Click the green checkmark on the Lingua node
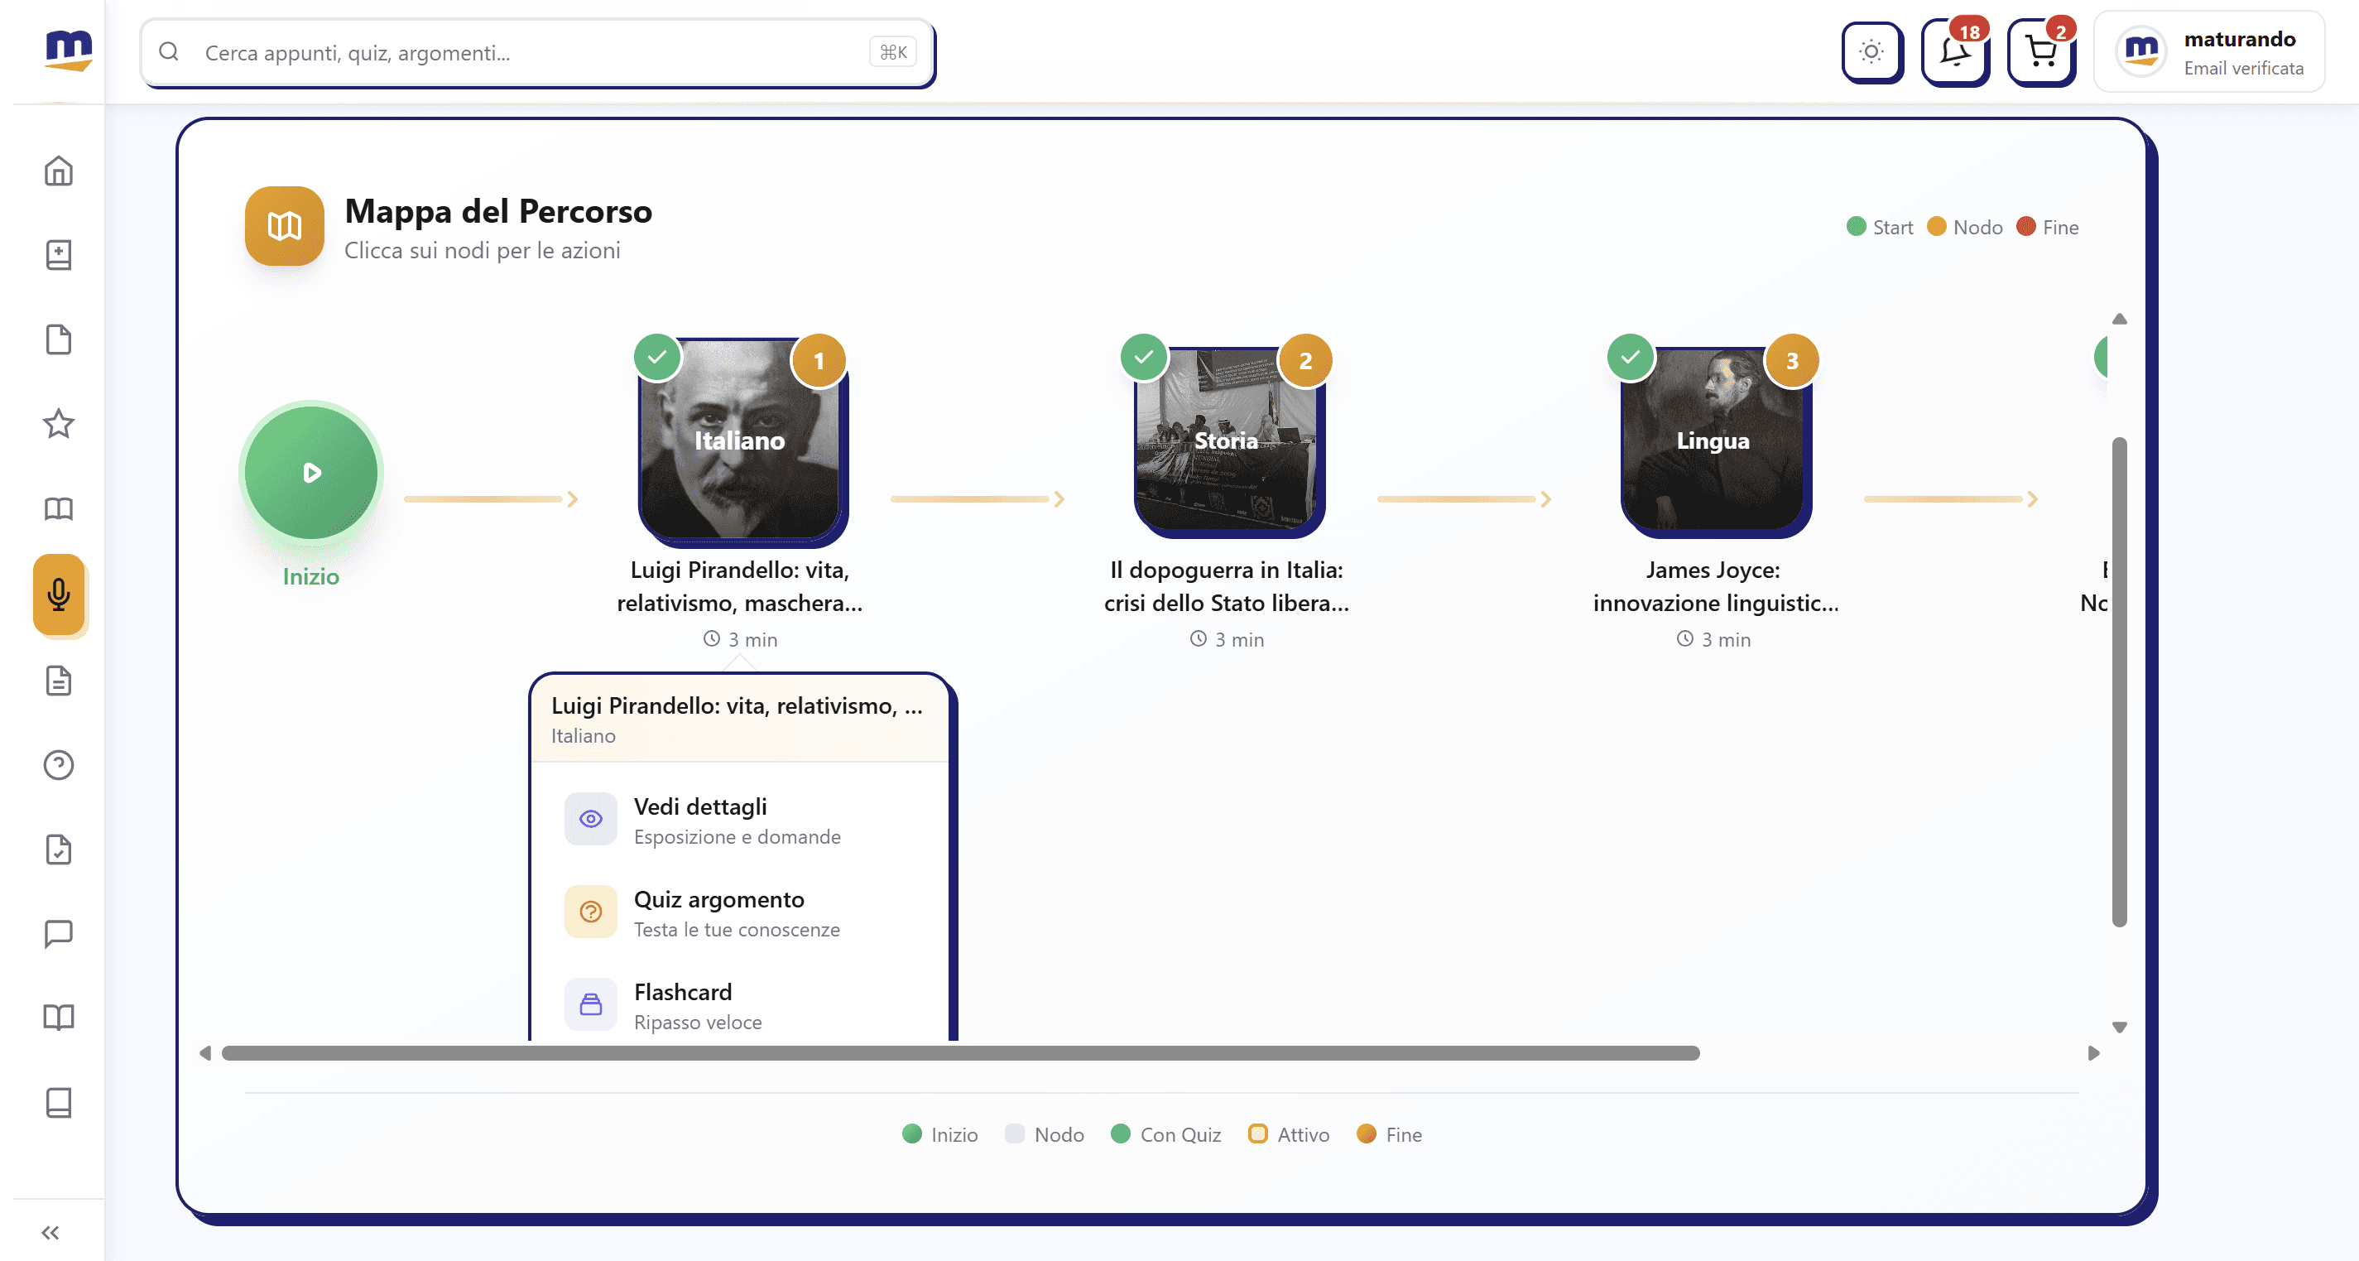The image size is (2359, 1261). 1631,357
